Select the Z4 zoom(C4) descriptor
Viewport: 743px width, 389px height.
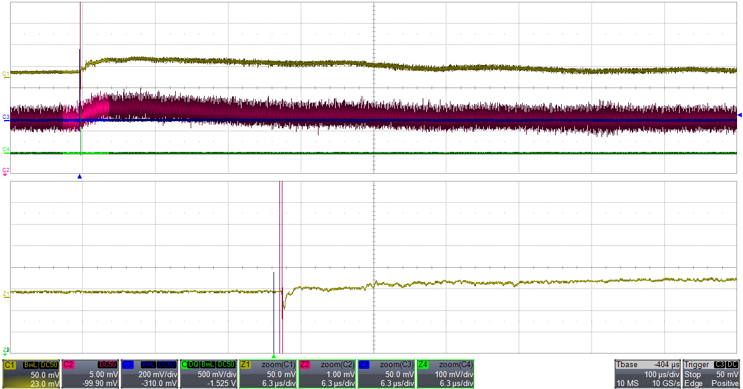click(x=445, y=374)
